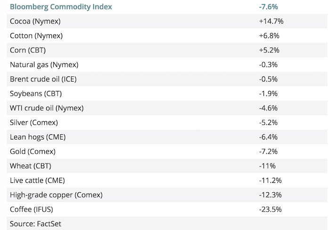Click the Silver (Comex) row label
Screen dimensions: 330x230
coord(33,123)
